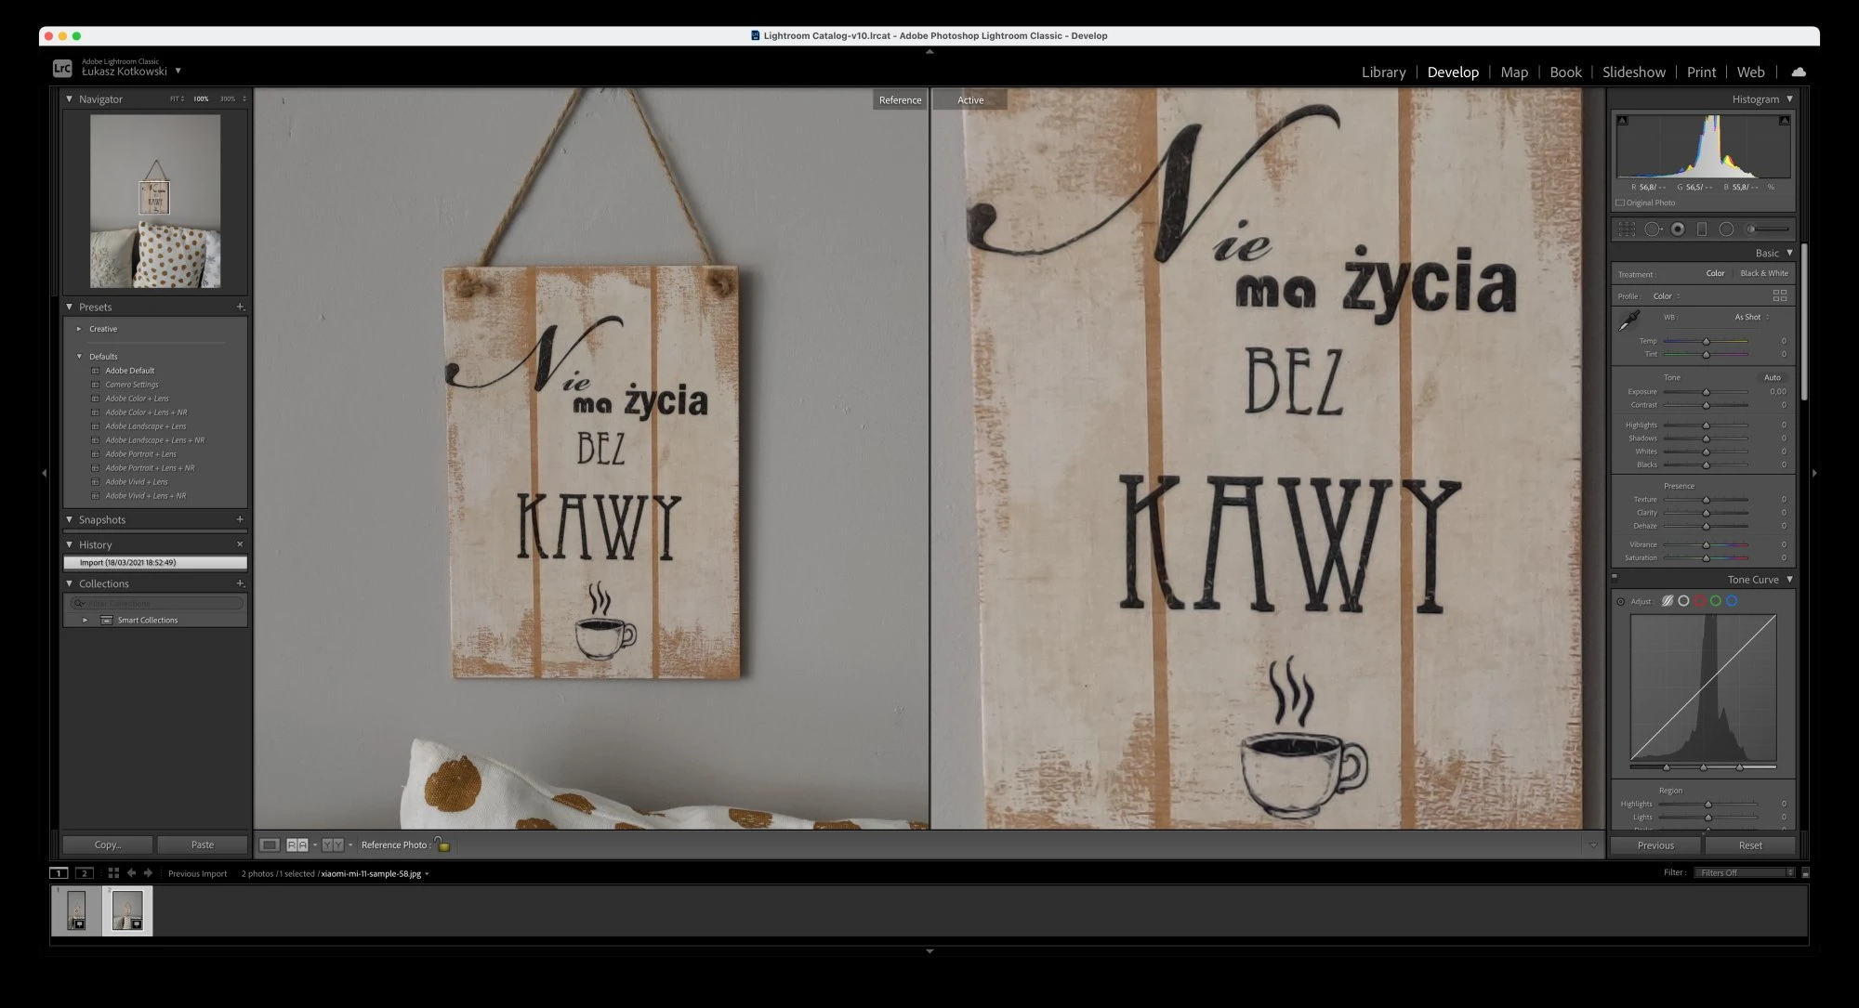Toggle highlight clipping indicator in histogram
The image size is (1859, 1008).
(x=1784, y=121)
